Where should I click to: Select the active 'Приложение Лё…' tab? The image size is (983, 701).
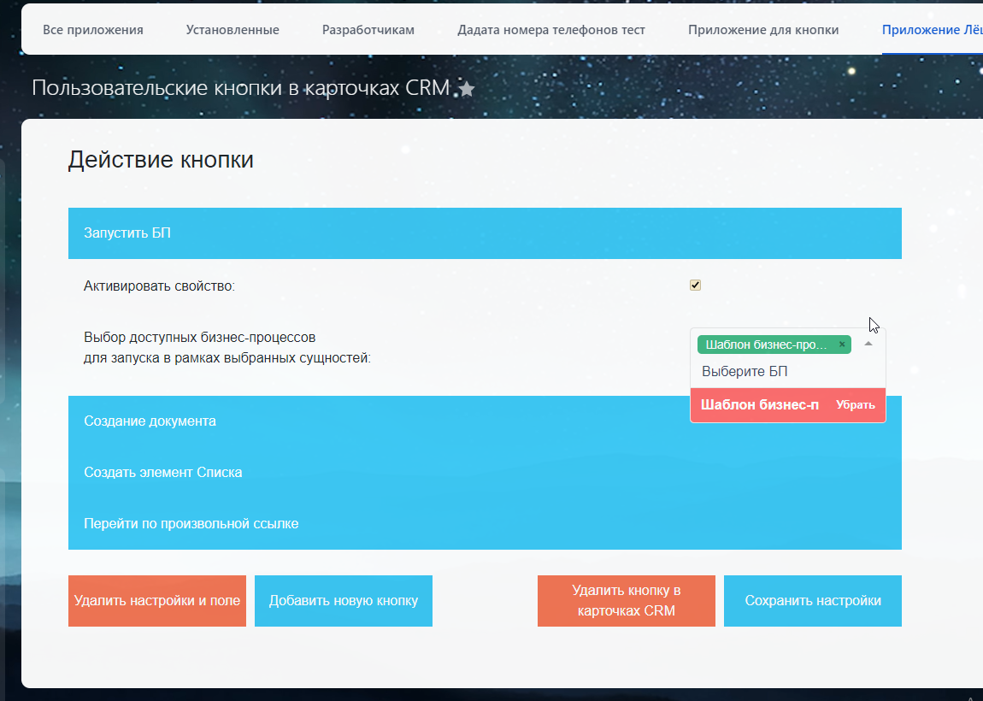(932, 30)
